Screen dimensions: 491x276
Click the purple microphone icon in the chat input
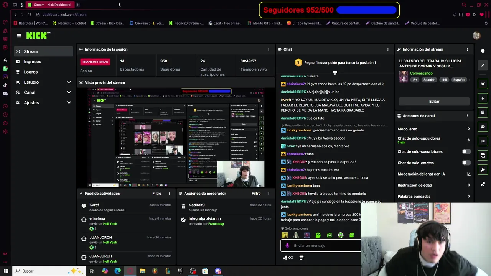pos(287,246)
